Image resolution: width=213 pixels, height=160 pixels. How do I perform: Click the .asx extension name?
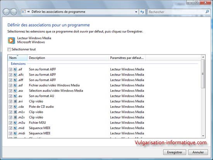coord(21,91)
